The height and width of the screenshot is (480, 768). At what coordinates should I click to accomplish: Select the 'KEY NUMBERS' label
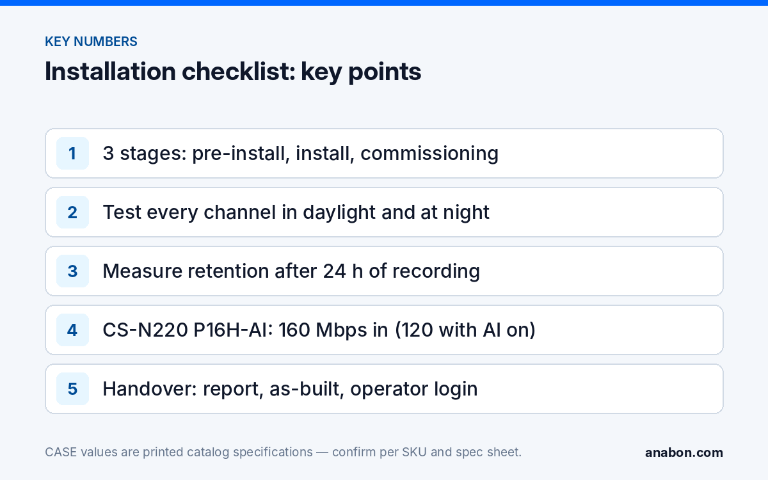[91, 42]
